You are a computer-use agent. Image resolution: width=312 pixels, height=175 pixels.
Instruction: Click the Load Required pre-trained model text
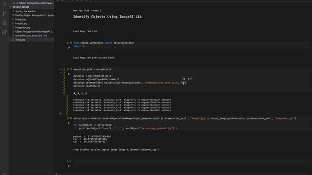coord(94,58)
